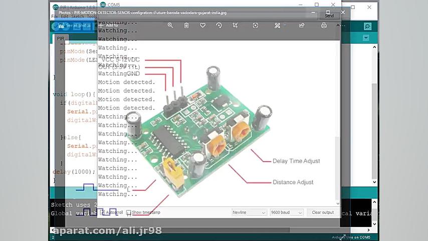Click console scrollbar up arrow in Arduino IDE

click(374, 202)
